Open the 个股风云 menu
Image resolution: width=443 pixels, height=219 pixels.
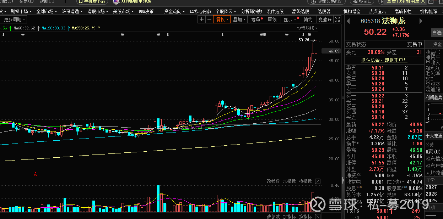[x=226, y=11]
